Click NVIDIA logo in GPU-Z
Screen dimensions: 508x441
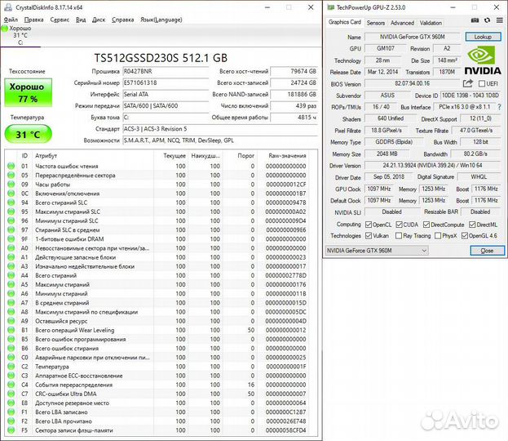click(x=483, y=60)
